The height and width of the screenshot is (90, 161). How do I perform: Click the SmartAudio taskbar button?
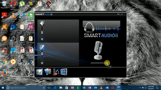pyautogui.click(x=118, y=88)
